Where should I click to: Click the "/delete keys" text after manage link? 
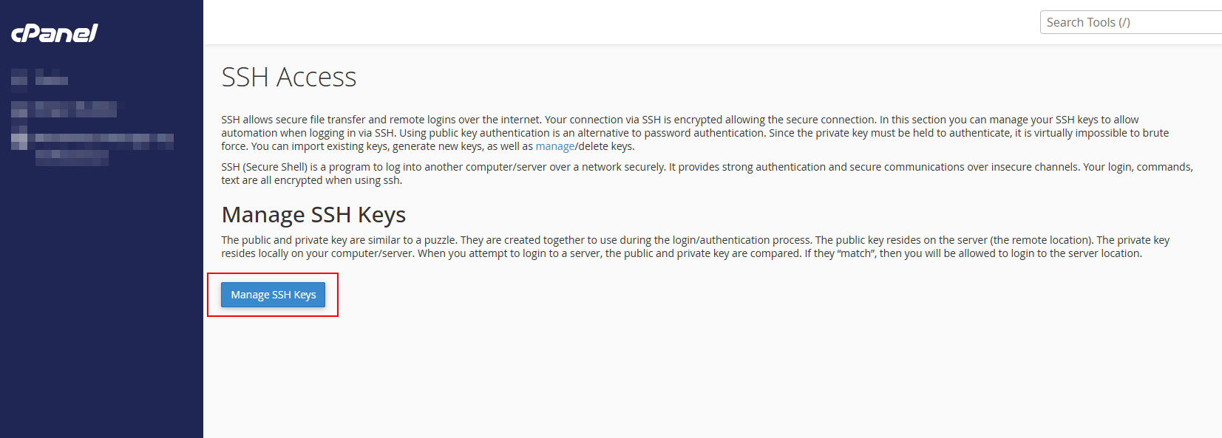click(605, 146)
